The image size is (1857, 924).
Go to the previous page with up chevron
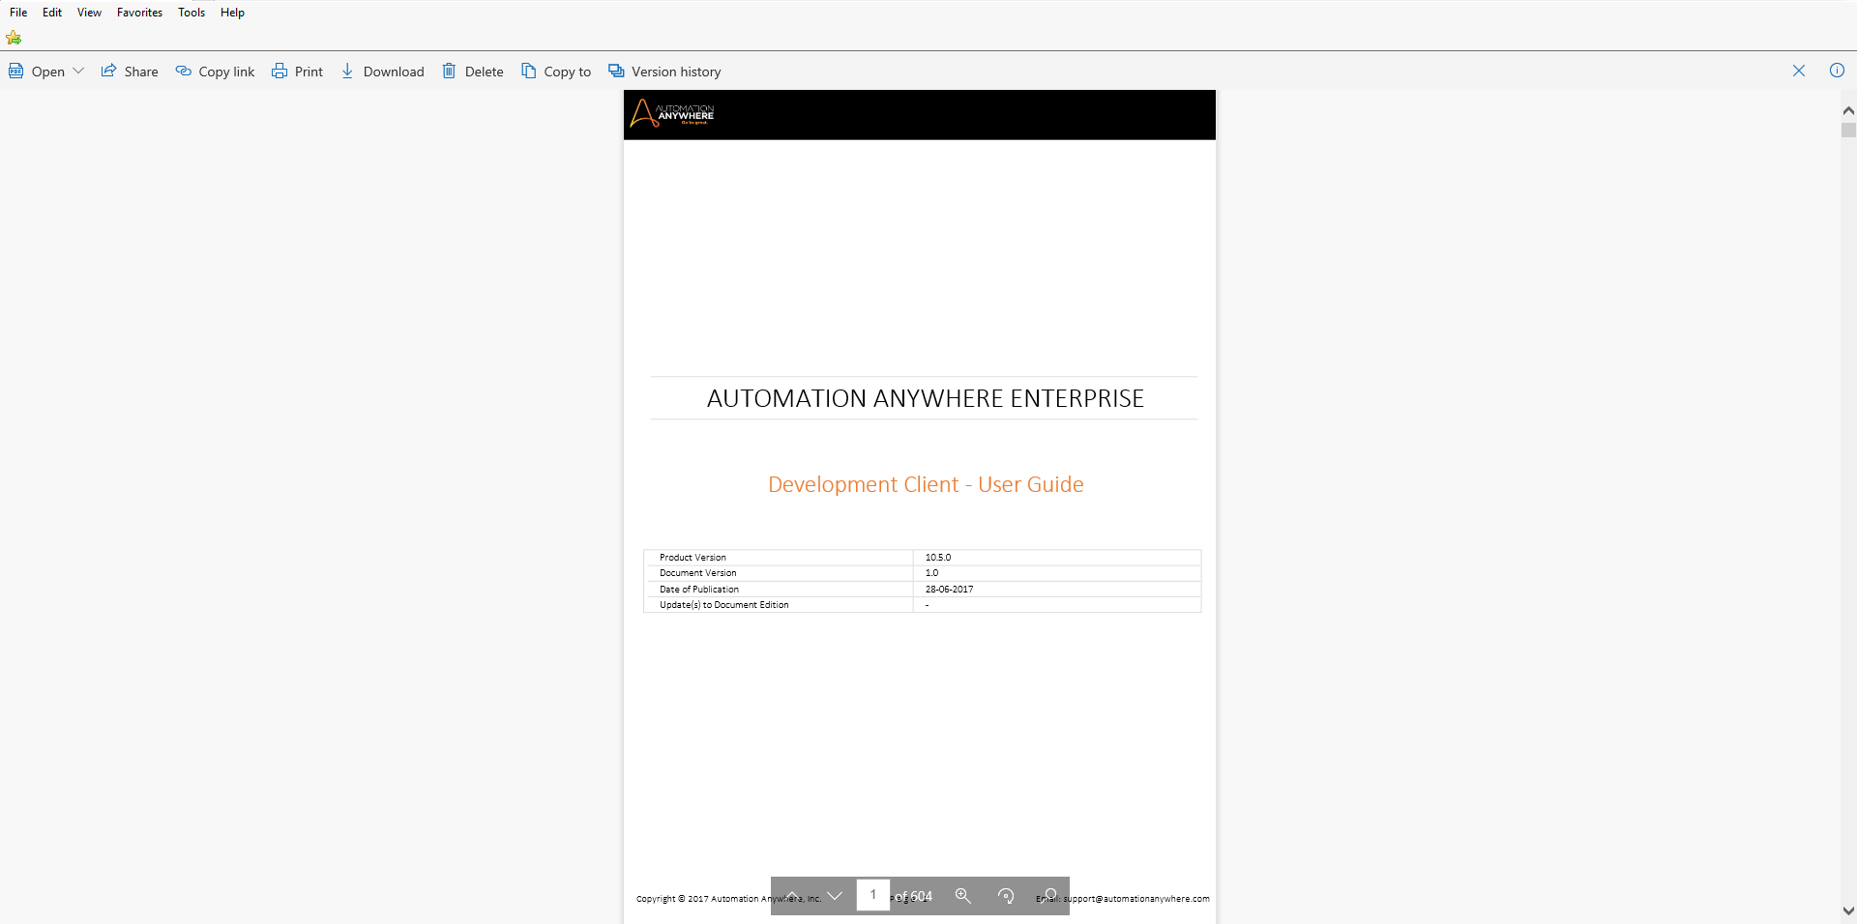(x=792, y=896)
